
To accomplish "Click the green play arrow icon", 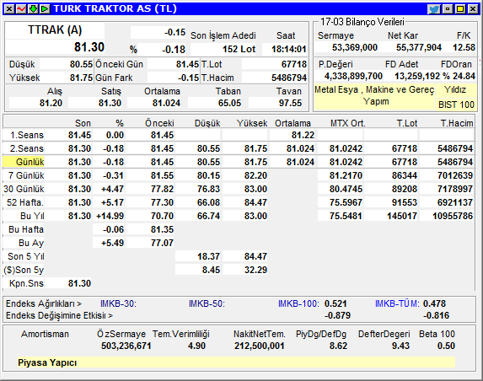I will click(45, 9).
